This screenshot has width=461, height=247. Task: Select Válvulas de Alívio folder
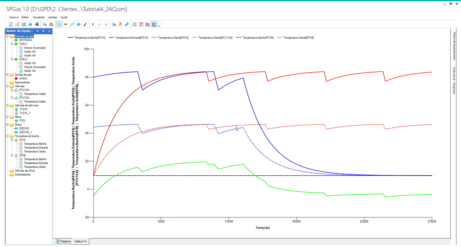[24, 171]
